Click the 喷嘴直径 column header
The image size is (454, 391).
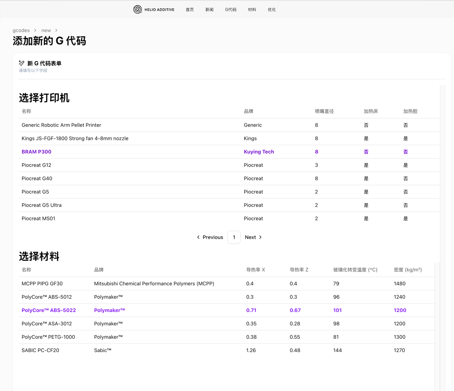click(324, 111)
